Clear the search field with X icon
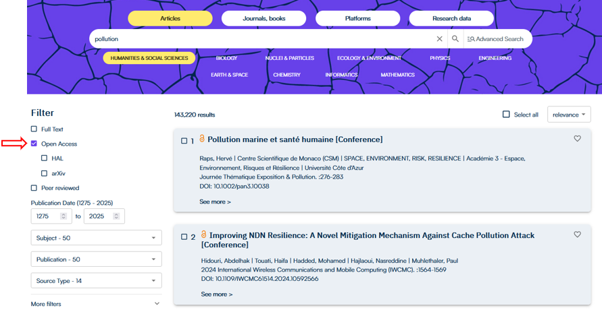Viewport: 602px width, 312px height. point(439,39)
